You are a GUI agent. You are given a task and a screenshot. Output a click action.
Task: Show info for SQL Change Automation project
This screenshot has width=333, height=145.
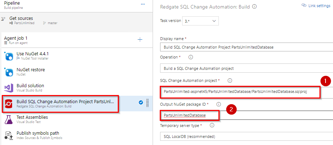[x=230, y=80]
